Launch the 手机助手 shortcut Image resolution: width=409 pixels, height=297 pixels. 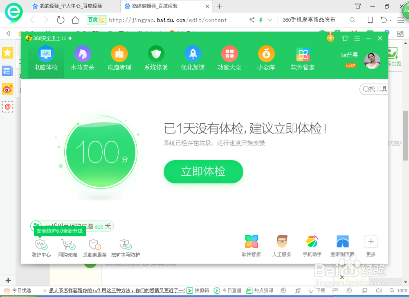click(312, 246)
